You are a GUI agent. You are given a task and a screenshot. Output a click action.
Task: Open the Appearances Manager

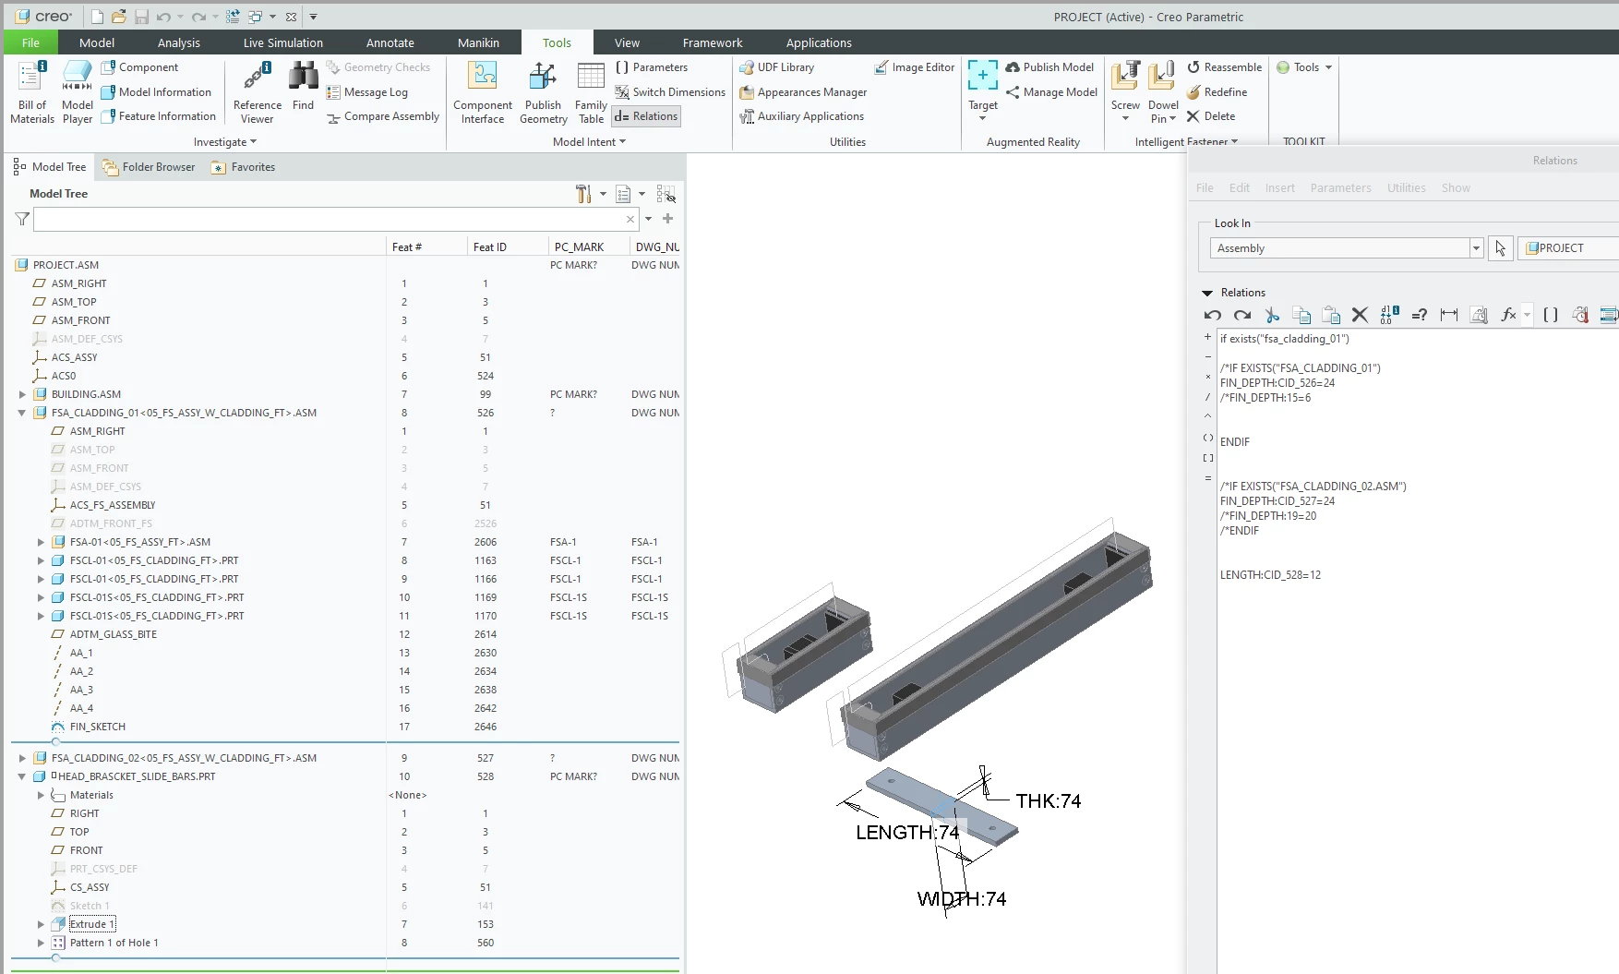tap(803, 92)
